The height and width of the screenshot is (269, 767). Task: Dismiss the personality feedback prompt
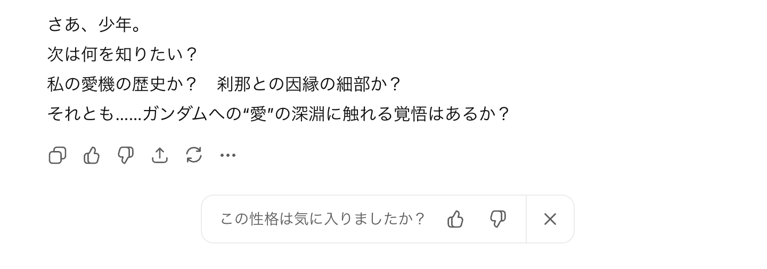pyautogui.click(x=550, y=219)
